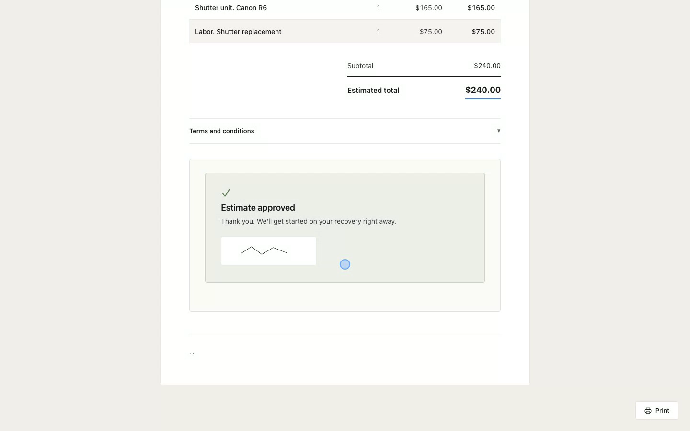Click the blue circle beside the signature

click(x=345, y=264)
